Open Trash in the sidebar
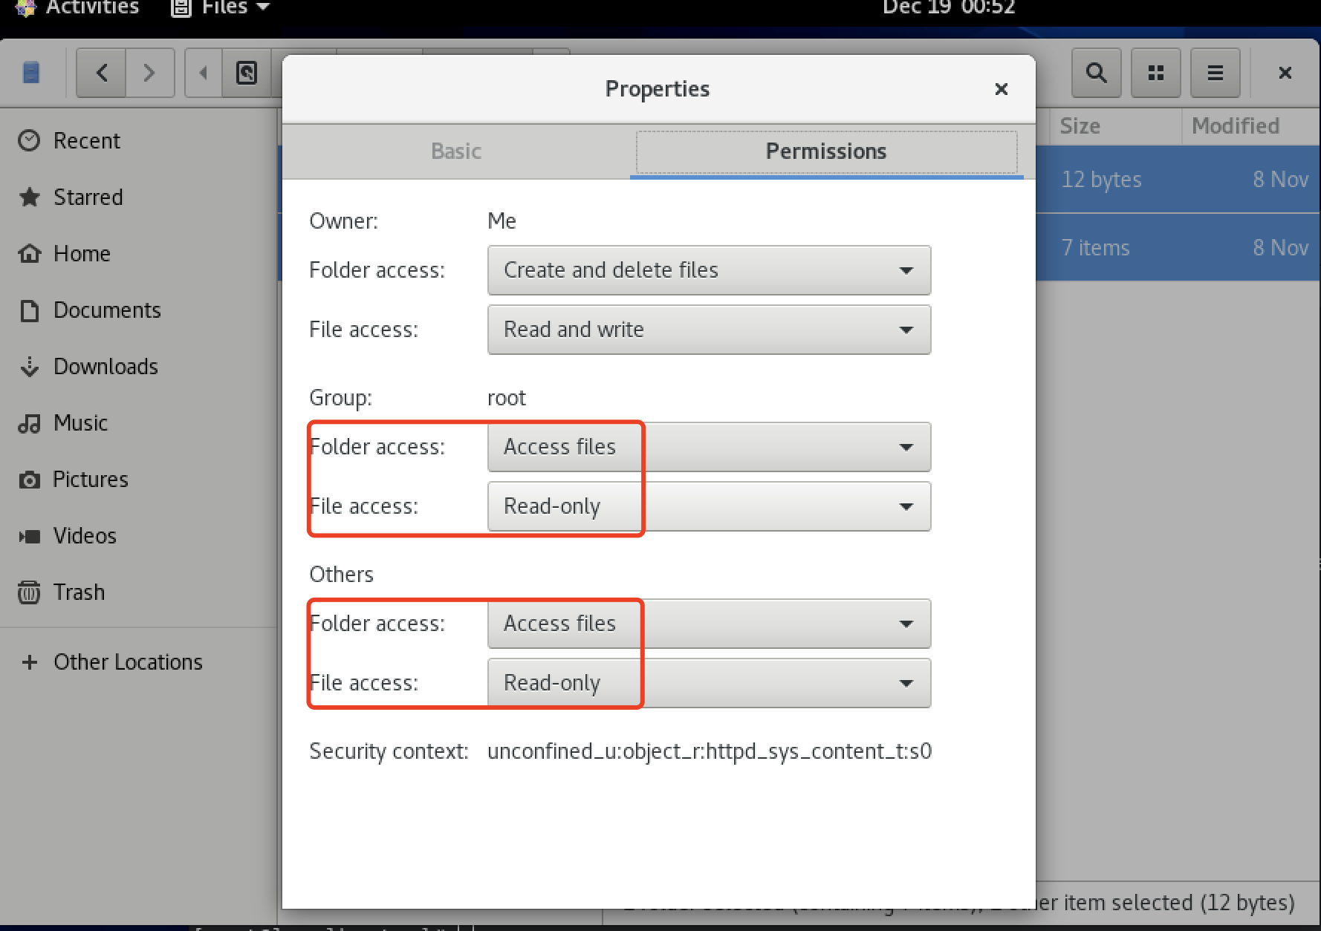This screenshot has width=1321, height=931. point(78,592)
